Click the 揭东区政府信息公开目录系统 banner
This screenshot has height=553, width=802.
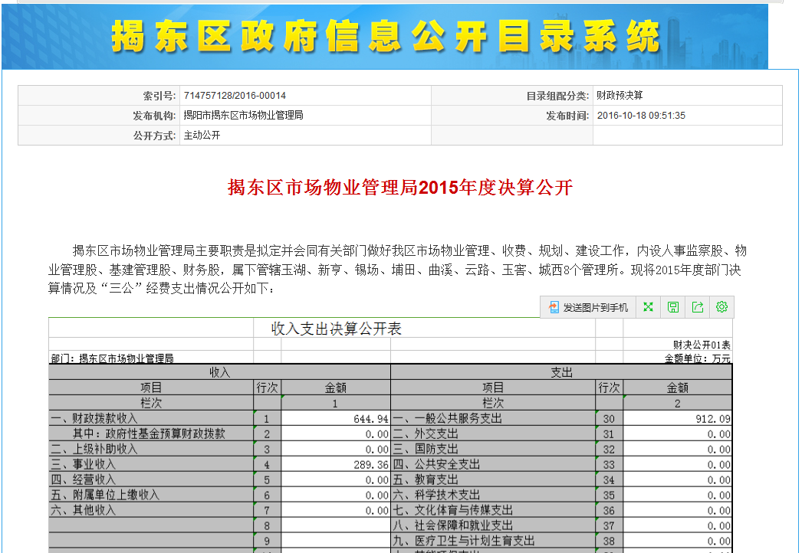[x=385, y=36]
